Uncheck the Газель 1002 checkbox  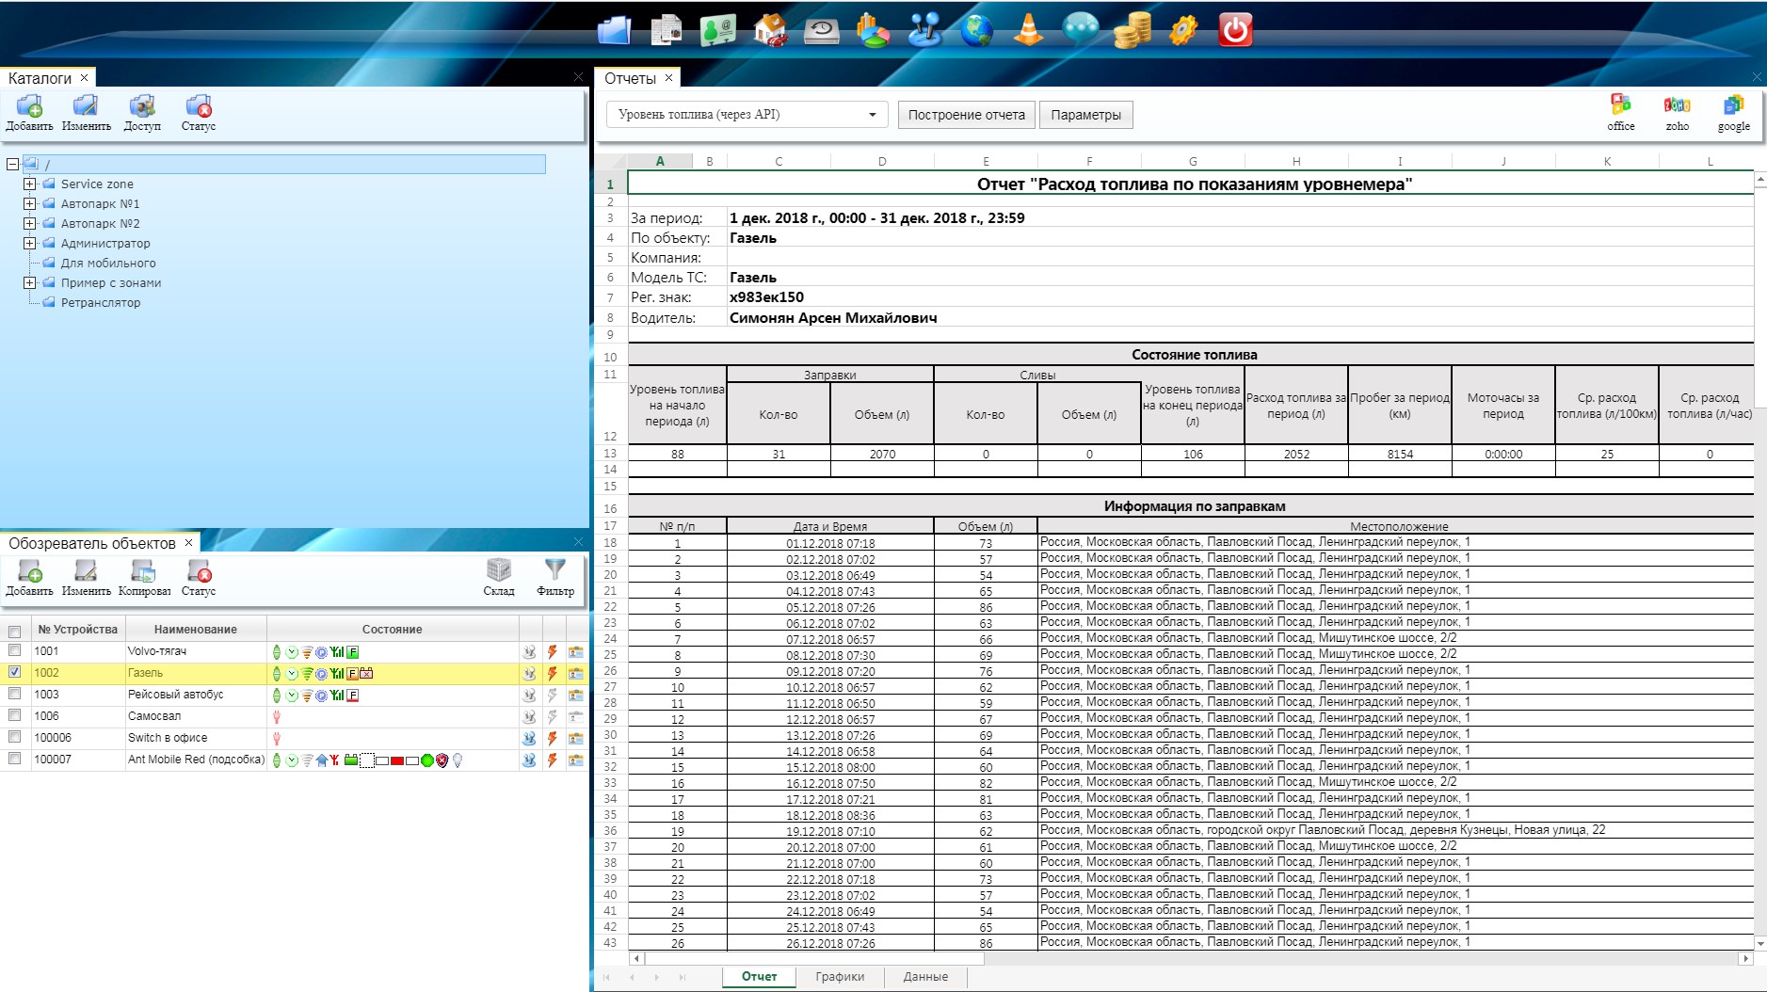14,672
